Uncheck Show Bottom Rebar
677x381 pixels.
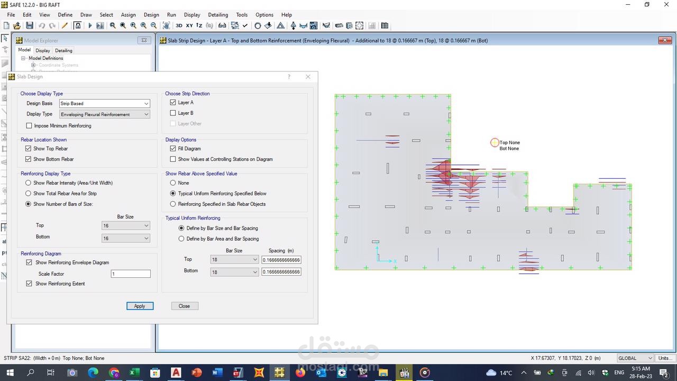coord(29,159)
